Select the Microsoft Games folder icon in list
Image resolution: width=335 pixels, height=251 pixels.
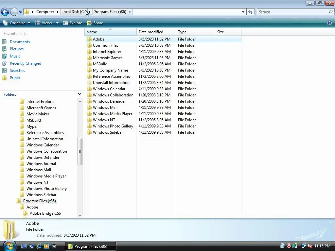pos(89,58)
